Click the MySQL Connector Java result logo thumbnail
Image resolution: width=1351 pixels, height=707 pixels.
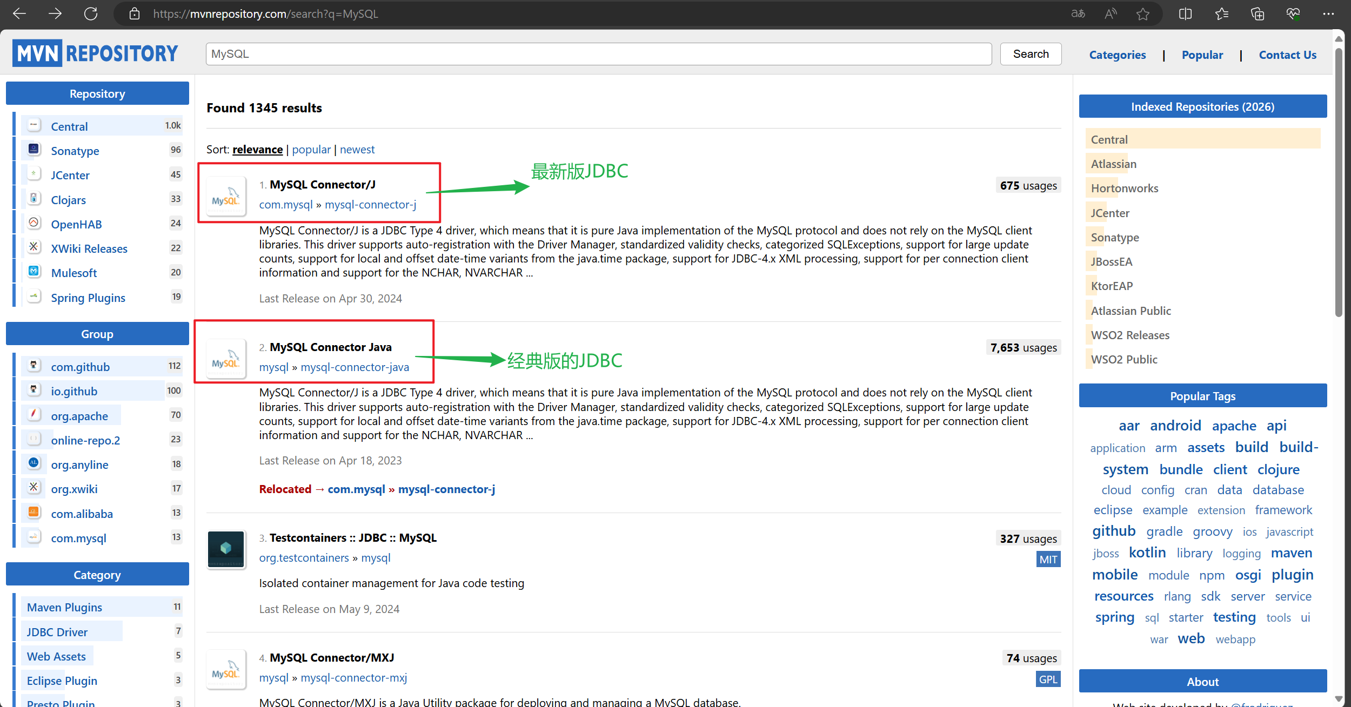pos(226,358)
